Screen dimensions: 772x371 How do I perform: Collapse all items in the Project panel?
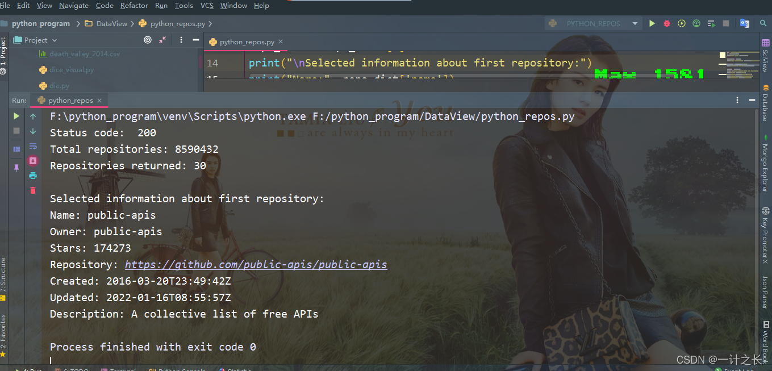[162, 40]
